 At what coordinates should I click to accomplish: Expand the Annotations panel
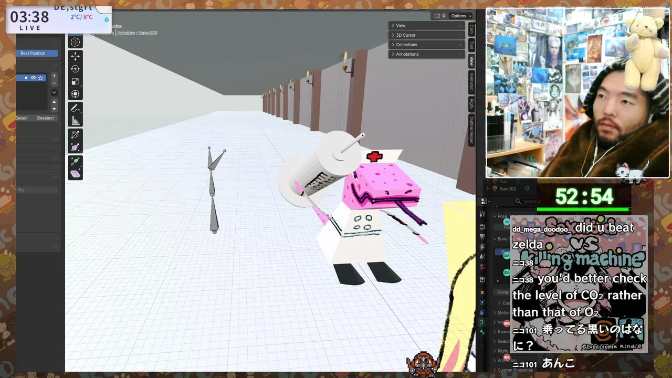point(426,54)
